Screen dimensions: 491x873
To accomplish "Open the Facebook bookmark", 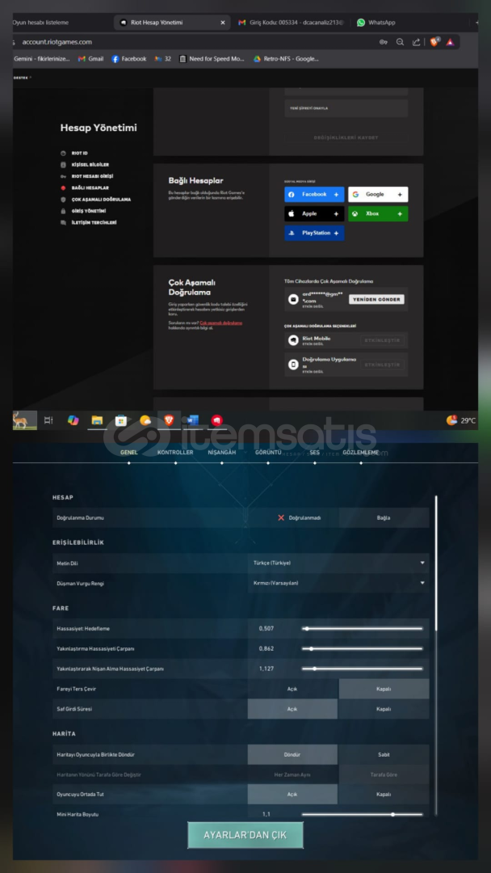I will point(129,59).
